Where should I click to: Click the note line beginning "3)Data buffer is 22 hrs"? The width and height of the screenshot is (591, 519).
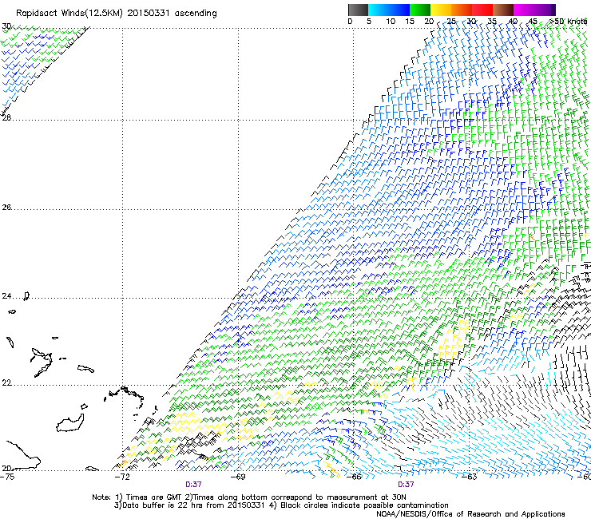(281, 505)
